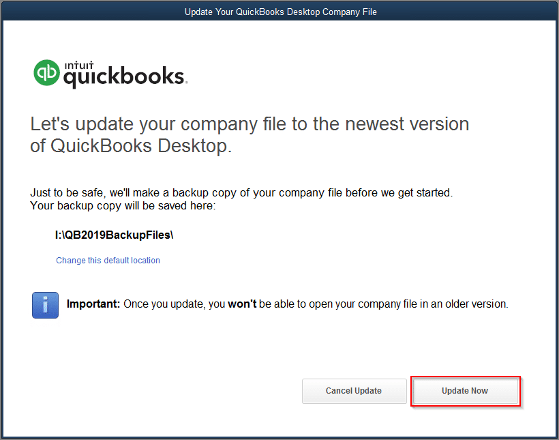Click the intuit quickbooks wordmark

(x=125, y=74)
